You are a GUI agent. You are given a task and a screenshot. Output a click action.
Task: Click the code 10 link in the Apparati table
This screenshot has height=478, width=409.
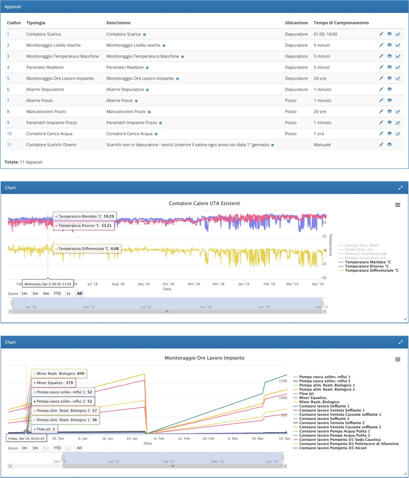[9, 134]
